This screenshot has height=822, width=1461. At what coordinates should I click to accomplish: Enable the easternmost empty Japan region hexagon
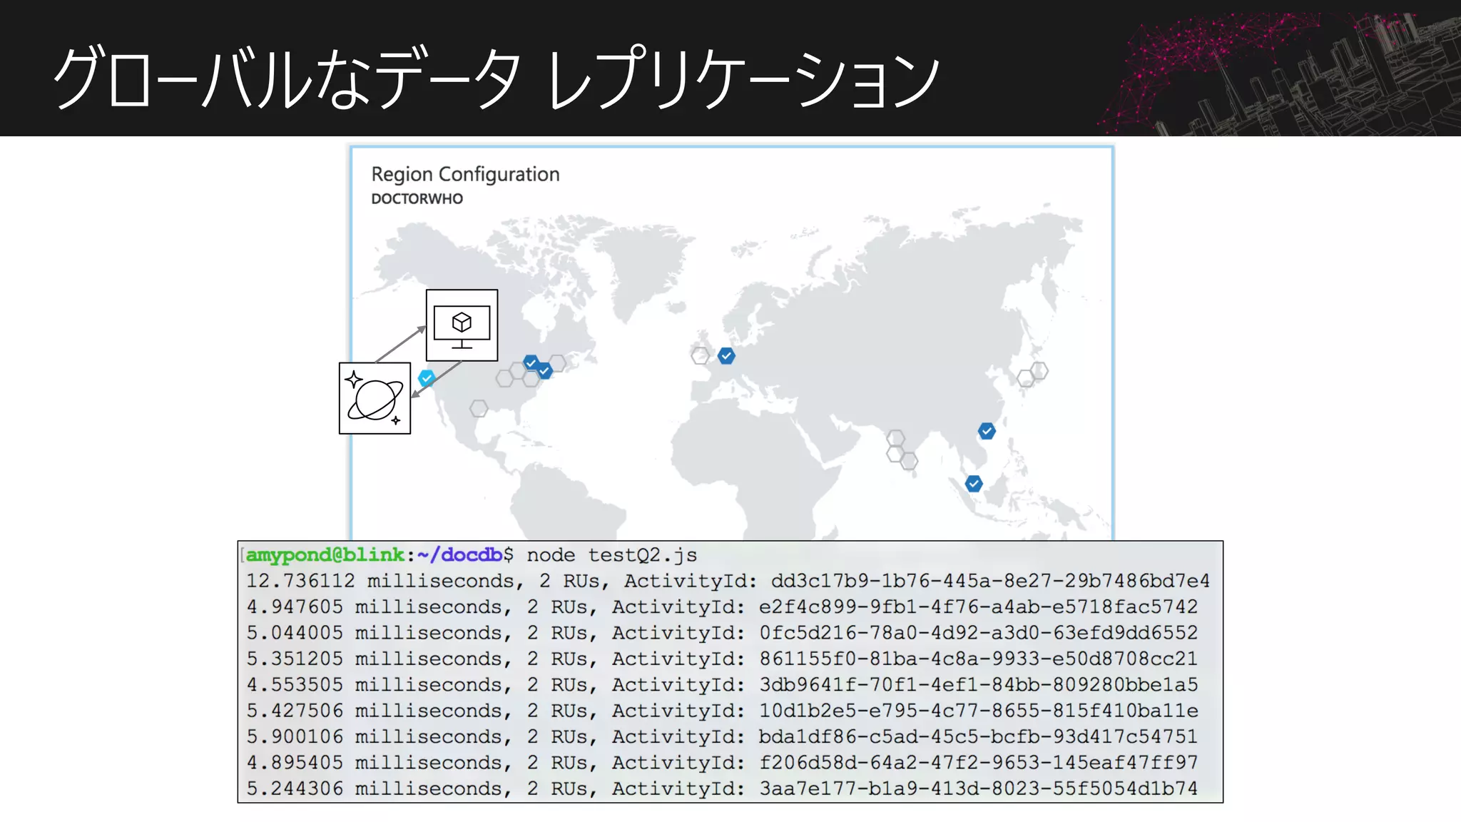point(1039,370)
